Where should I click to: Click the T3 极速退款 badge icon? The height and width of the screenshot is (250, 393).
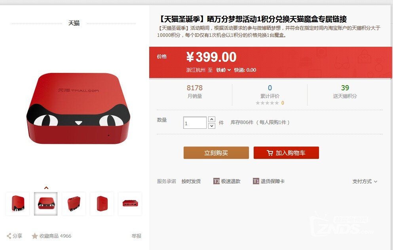[216, 181]
